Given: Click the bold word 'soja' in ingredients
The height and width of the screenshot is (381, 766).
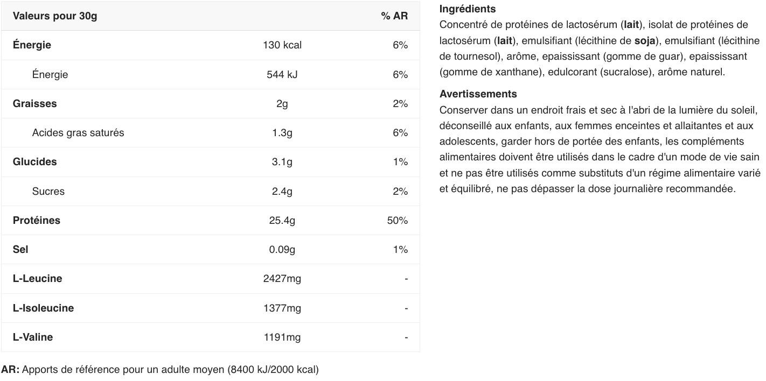Looking at the screenshot, I should pyautogui.click(x=645, y=41).
